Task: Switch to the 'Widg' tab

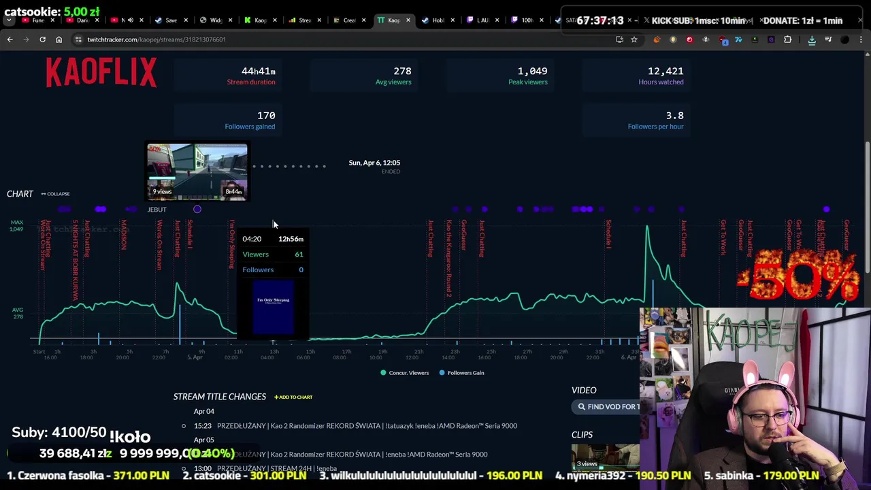Action: pyautogui.click(x=214, y=20)
